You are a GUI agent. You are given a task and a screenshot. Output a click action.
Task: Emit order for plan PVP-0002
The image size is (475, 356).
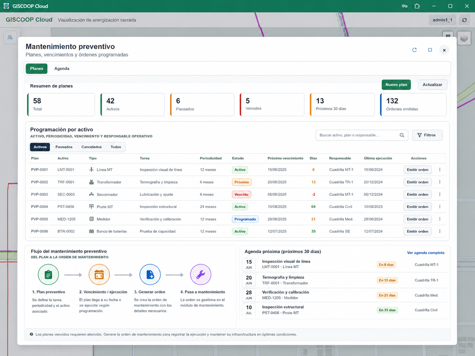(417, 182)
